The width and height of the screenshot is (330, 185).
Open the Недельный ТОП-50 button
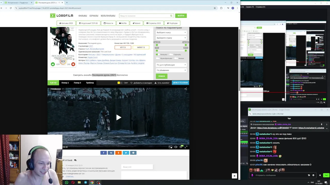click(88, 23)
